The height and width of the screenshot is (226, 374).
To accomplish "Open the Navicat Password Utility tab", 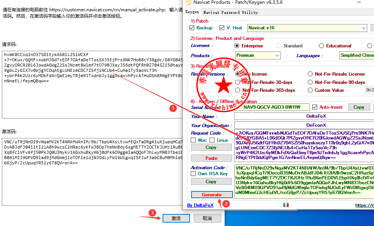I will click(230, 12).
